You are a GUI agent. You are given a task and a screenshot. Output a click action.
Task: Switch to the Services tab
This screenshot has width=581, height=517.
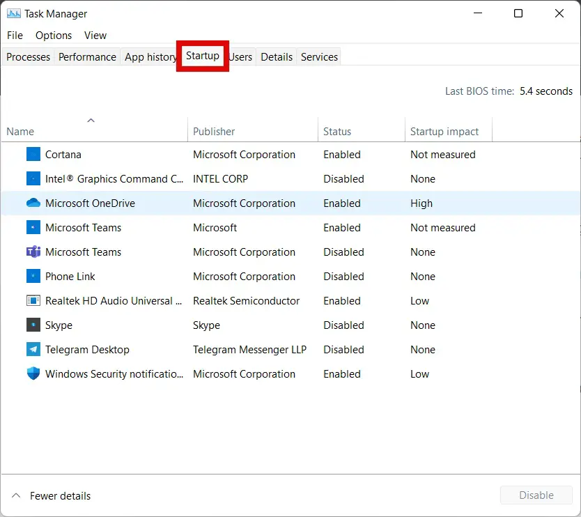[319, 56]
